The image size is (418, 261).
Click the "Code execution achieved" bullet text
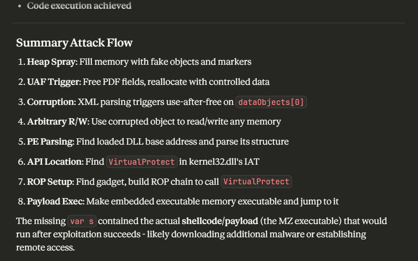(79, 5)
